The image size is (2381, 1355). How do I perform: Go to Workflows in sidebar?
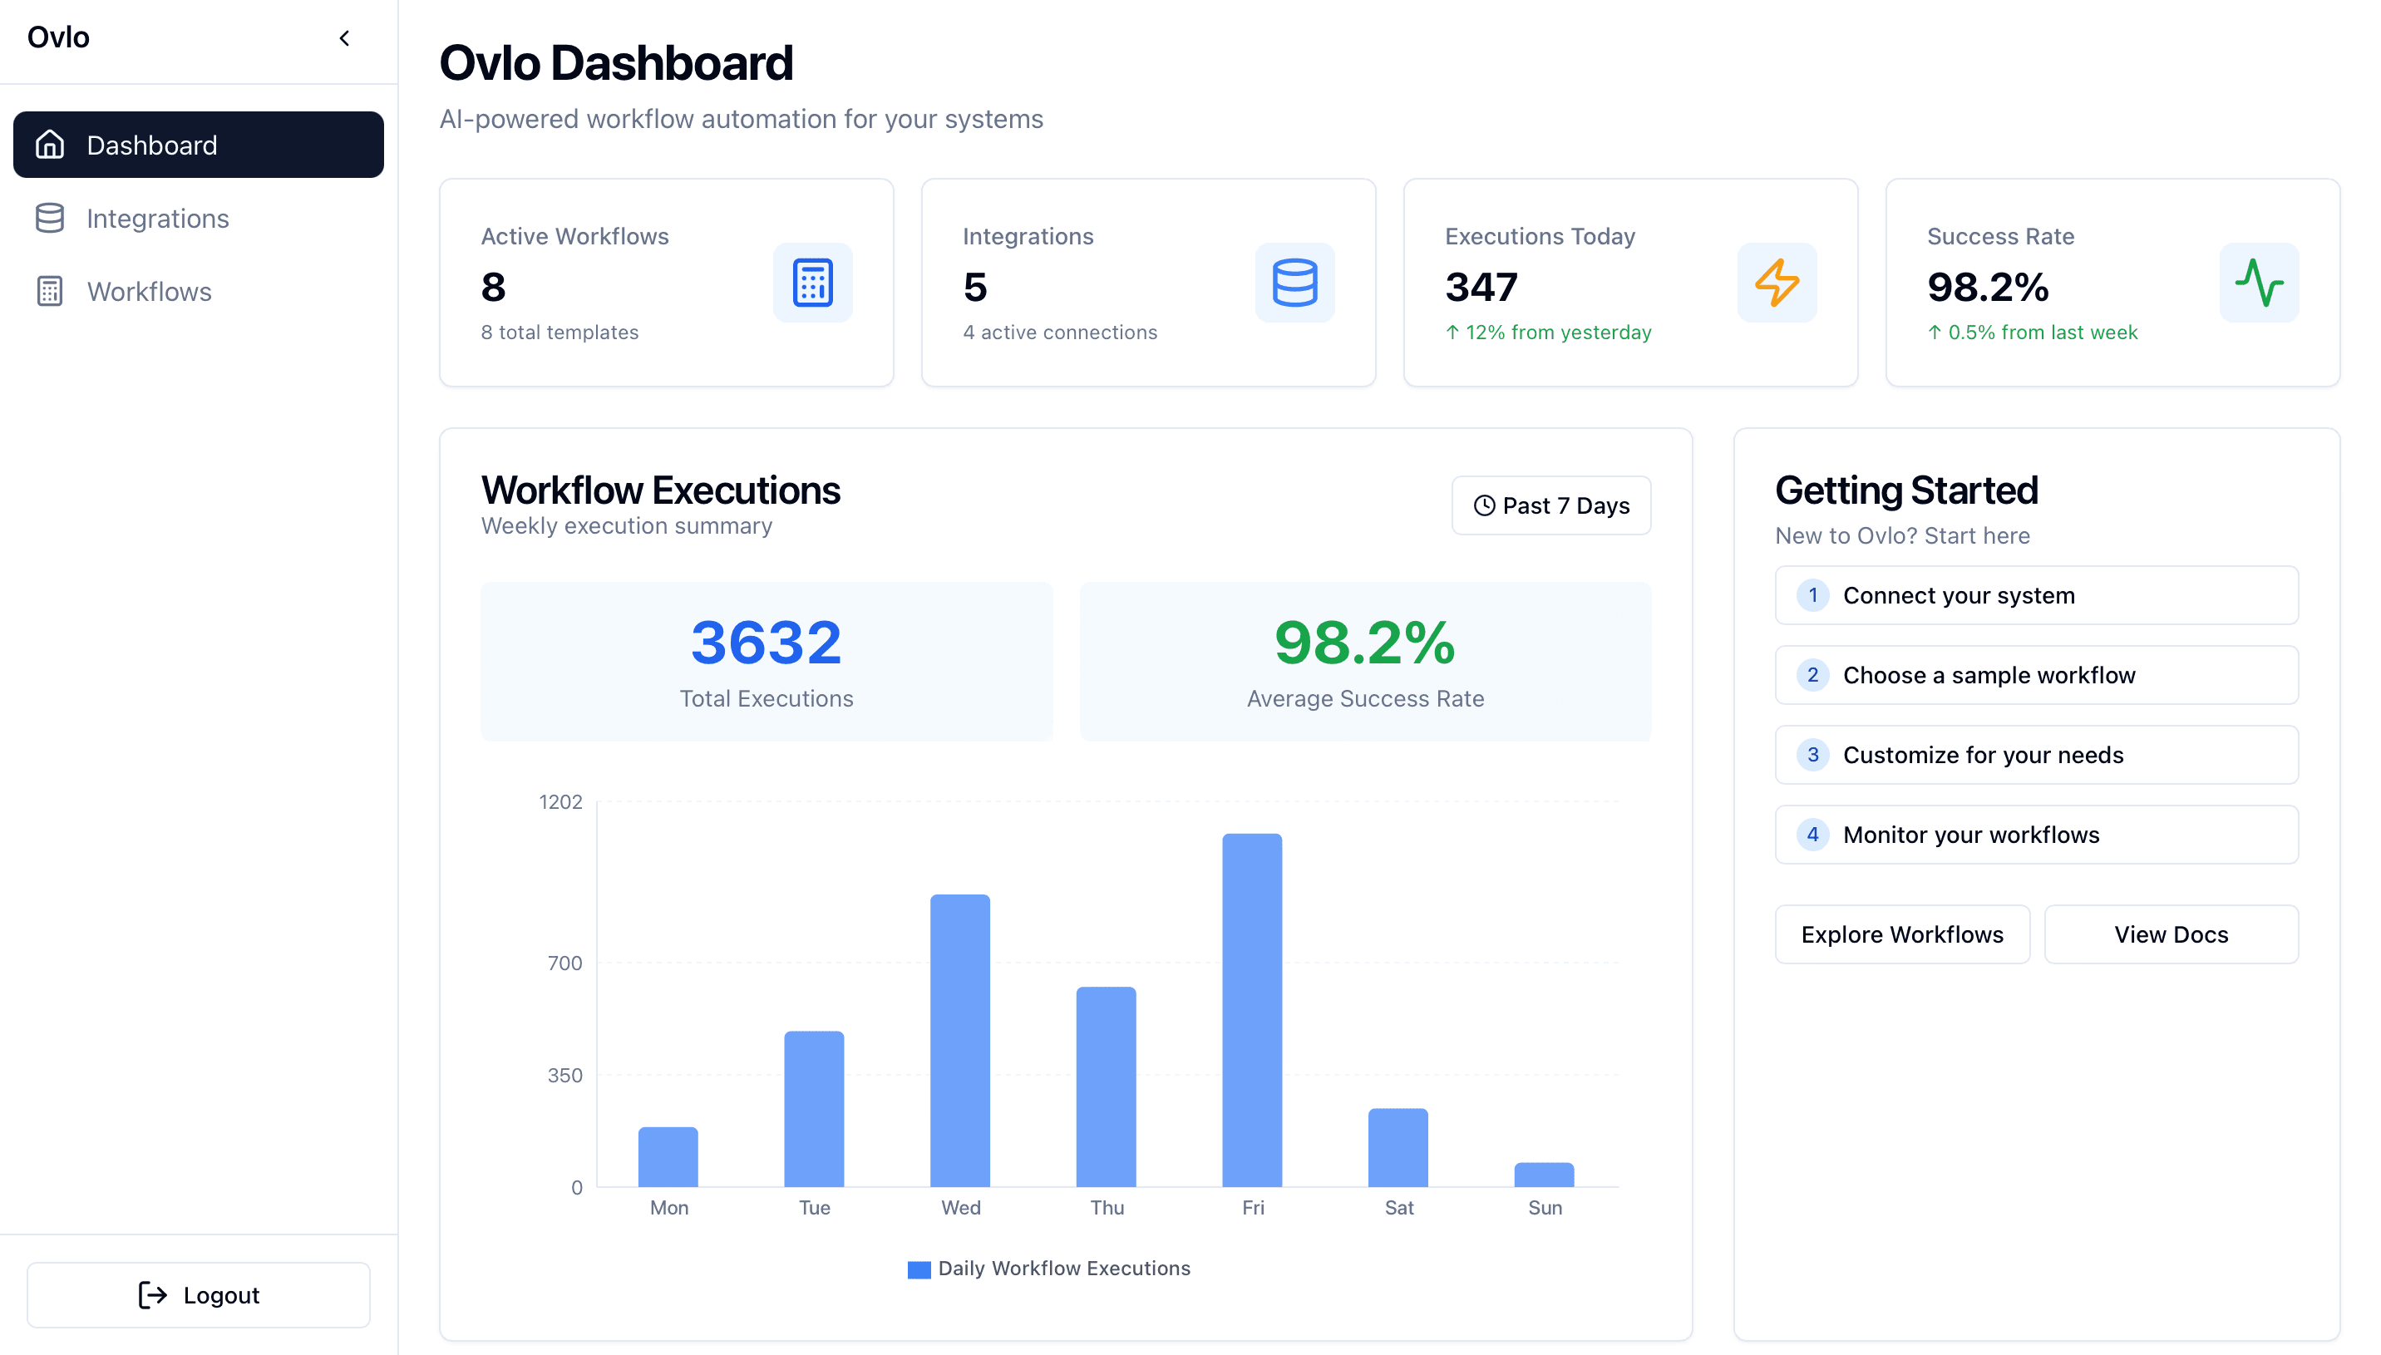150,291
